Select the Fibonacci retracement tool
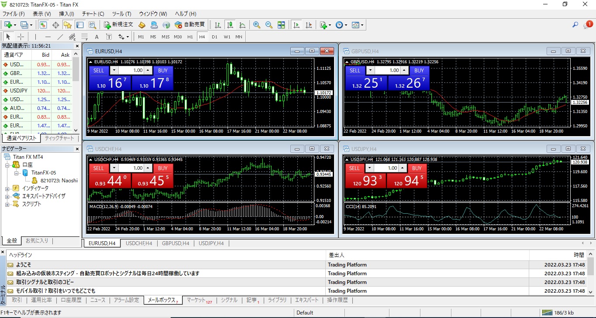This screenshot has width=596, height=318. (85, 37)
